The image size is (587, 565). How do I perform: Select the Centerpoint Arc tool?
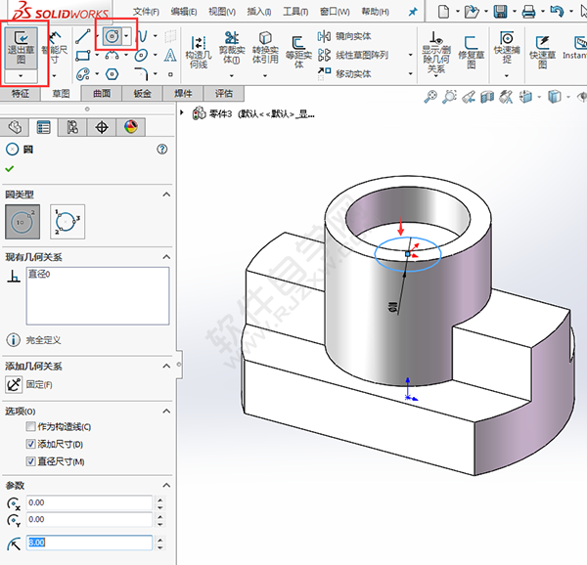[112, 56]
